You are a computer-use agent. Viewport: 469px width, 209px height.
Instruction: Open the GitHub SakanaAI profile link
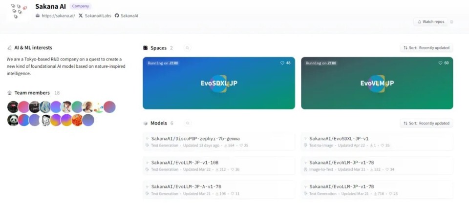[127, 16]
